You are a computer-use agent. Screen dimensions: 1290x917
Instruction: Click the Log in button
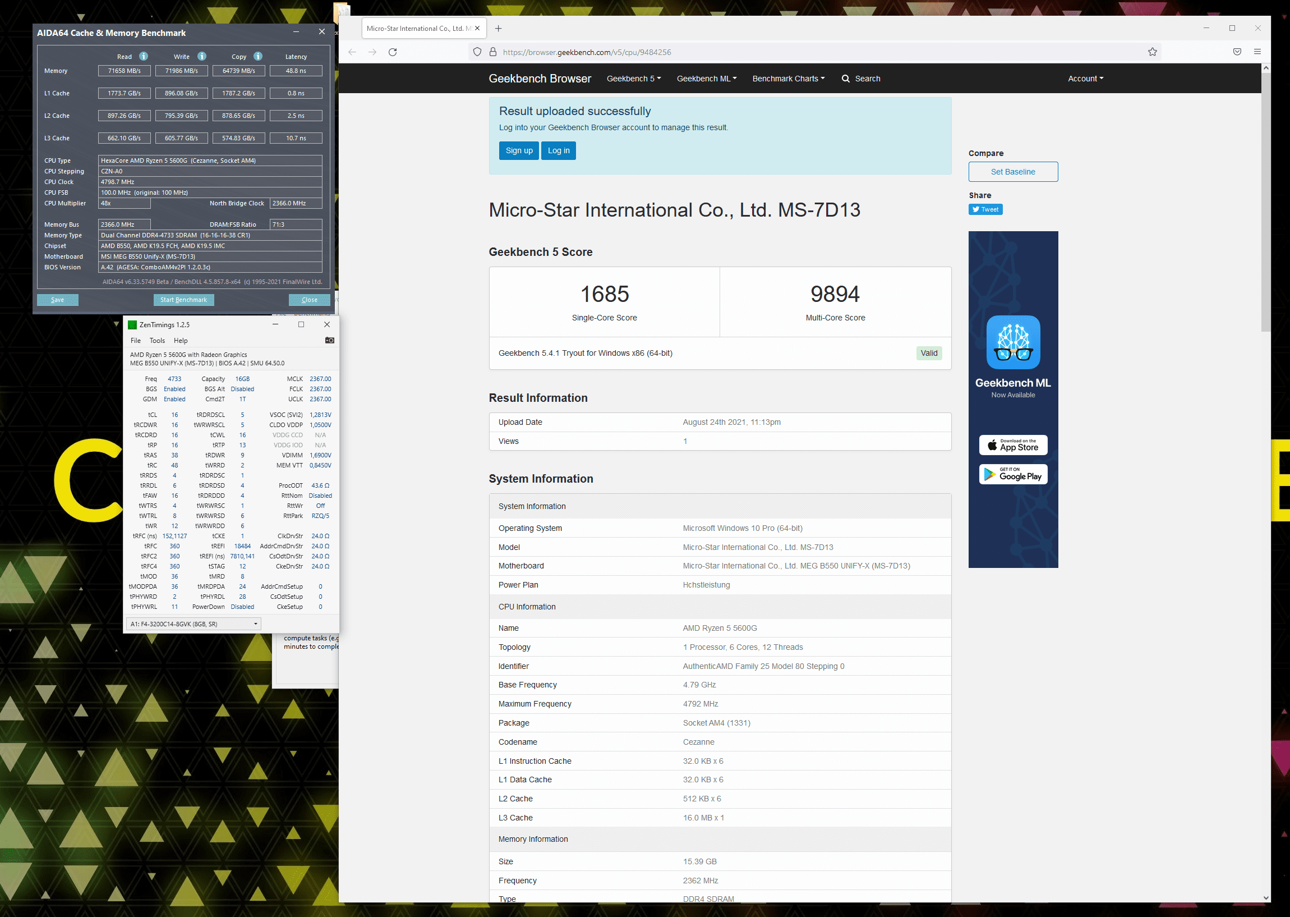(558, 150)
